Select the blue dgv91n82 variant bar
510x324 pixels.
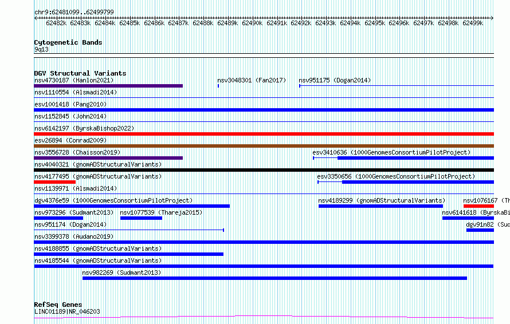coord(480,230)
